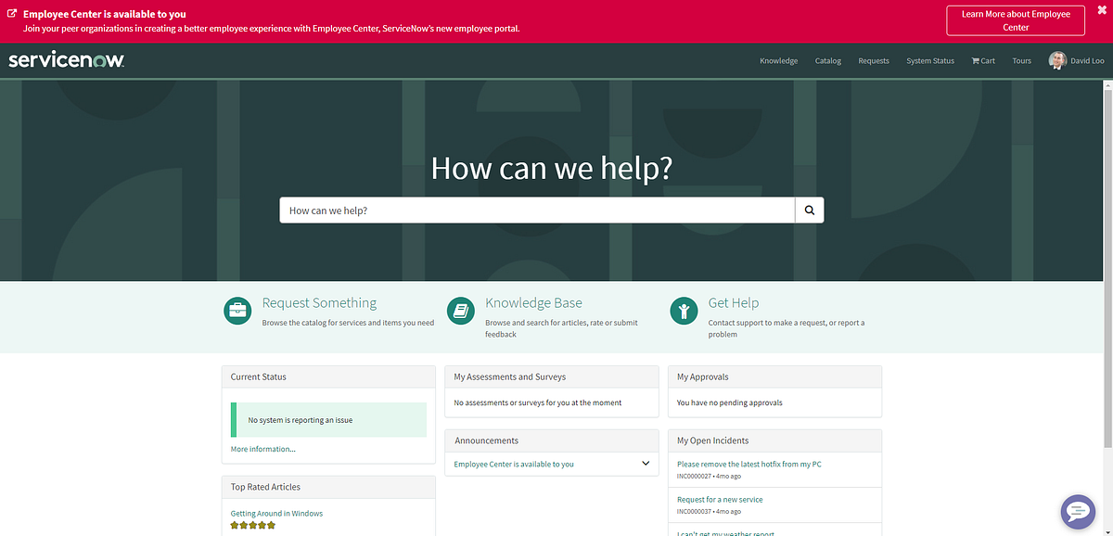Click the external-link icon on the red banner
The height and width of the screenshot is (536, 1113).
pos(10,14)
